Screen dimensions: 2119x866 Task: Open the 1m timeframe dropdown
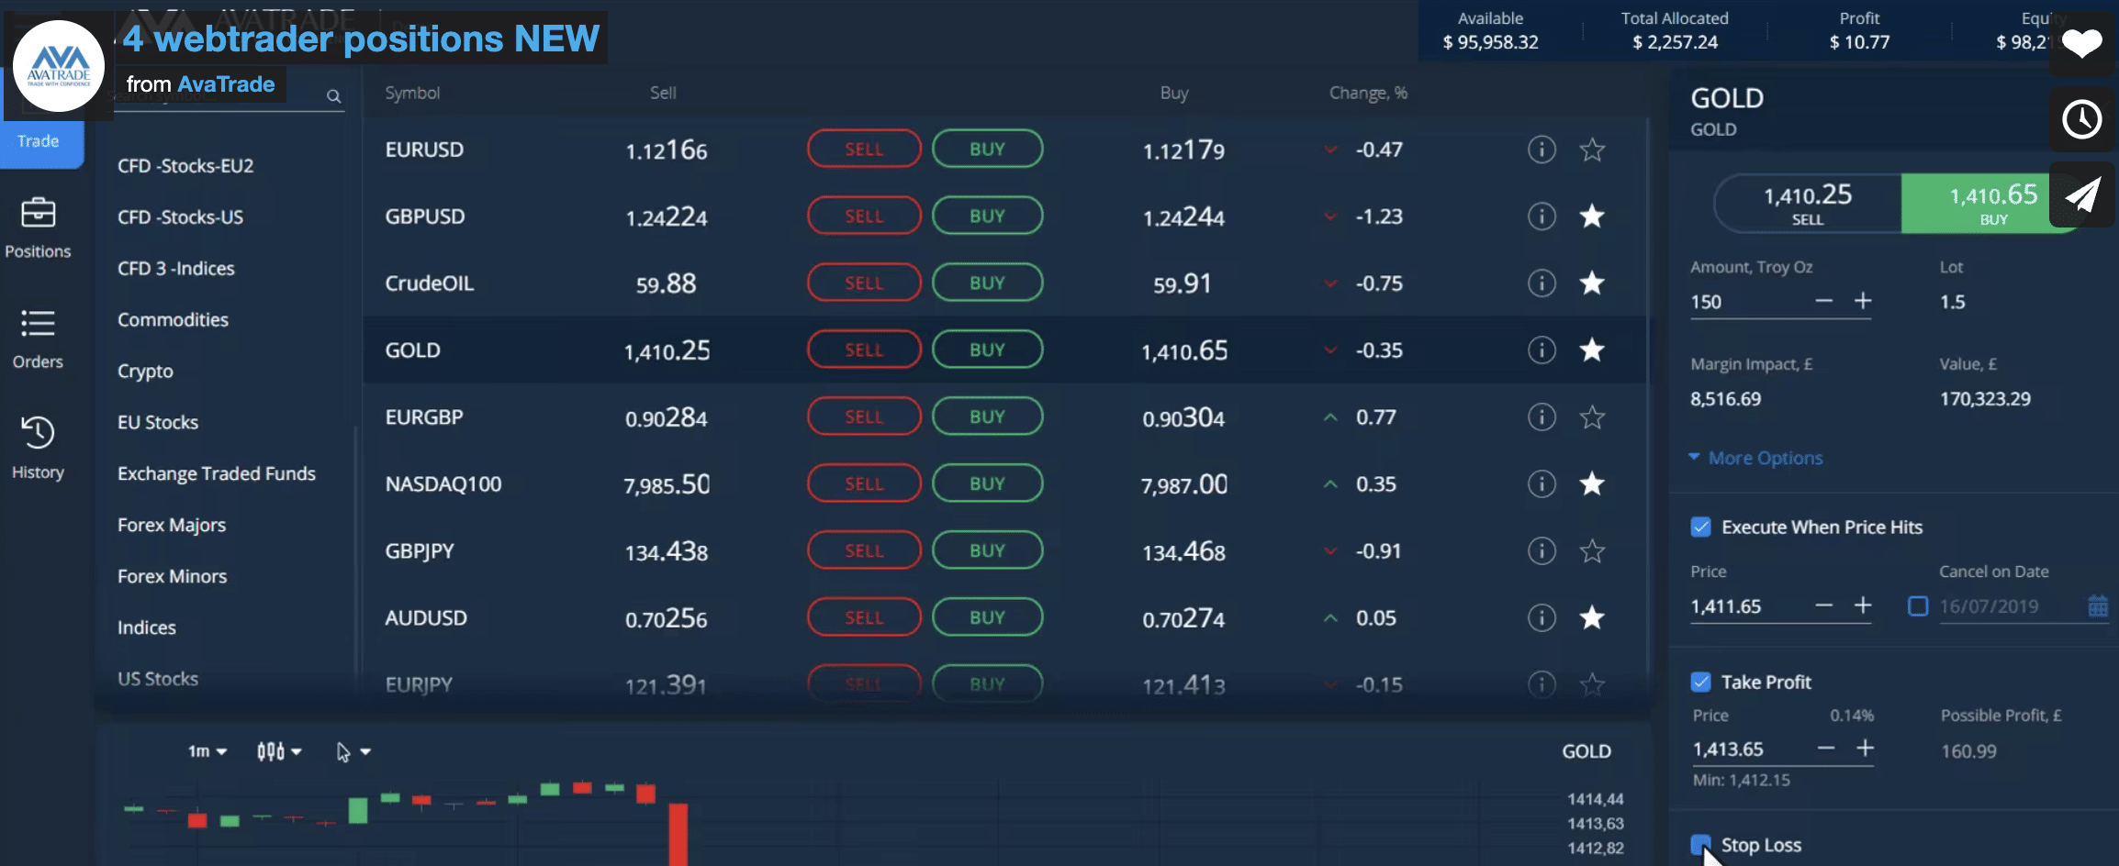coord(207,751)
